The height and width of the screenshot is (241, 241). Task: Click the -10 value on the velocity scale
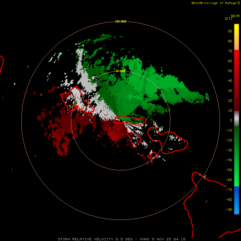point(229,130)
